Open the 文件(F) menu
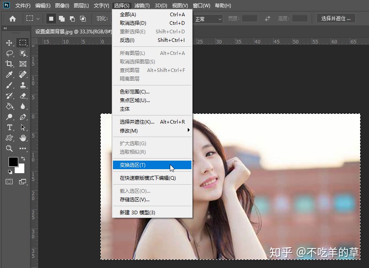Image resolution: width=369 pixels, height=268 pixels. pos(23,5)
